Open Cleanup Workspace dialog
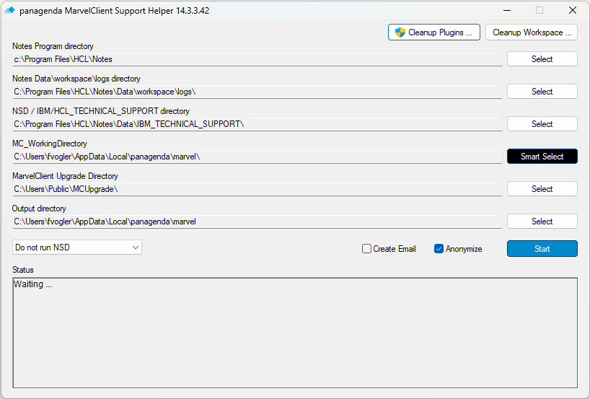 [532, 32]
